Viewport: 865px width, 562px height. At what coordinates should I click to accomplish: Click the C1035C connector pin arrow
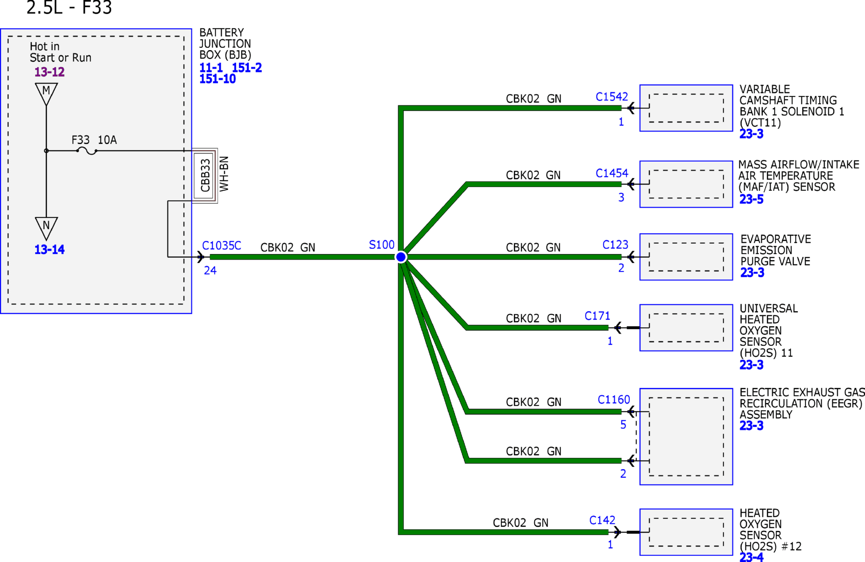[x=200, y=257]
